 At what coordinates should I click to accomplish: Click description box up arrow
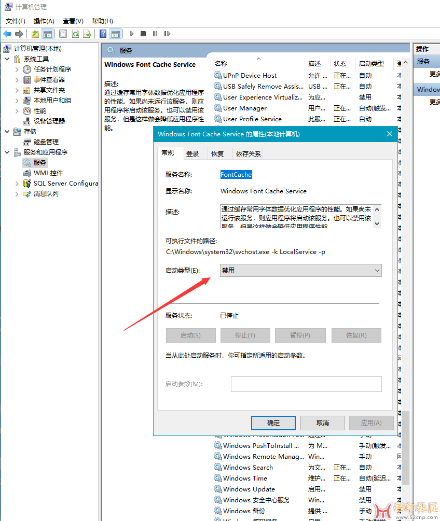coord(377,209)
